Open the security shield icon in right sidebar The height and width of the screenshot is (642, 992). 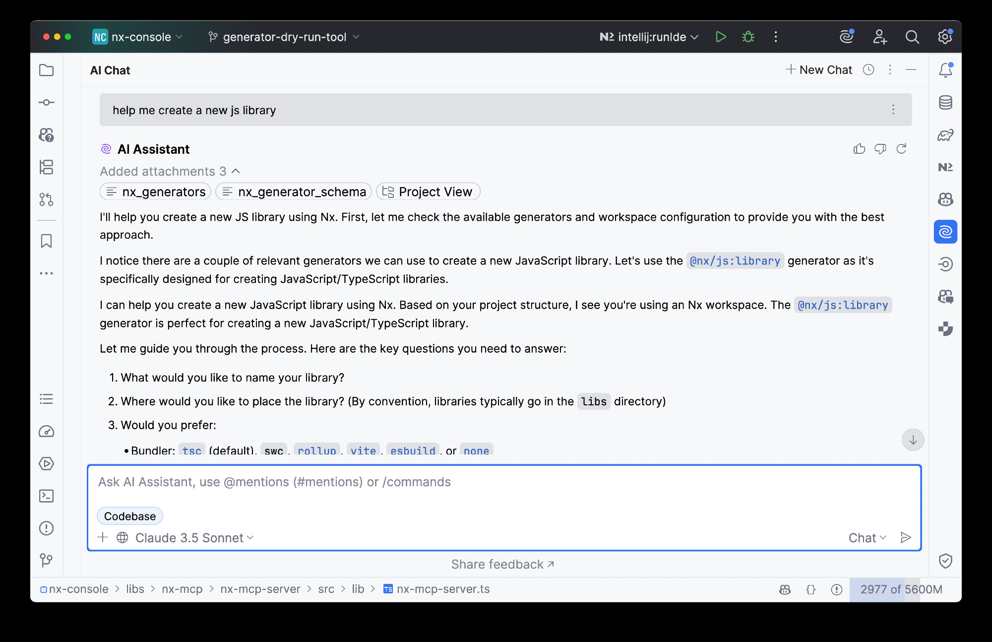(945, 561)
